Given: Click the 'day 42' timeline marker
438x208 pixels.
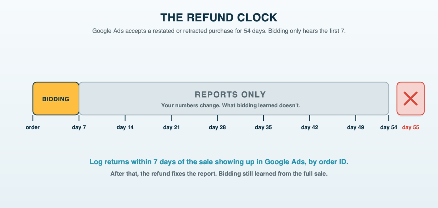Looking at the screenshot, I should 309,127.
